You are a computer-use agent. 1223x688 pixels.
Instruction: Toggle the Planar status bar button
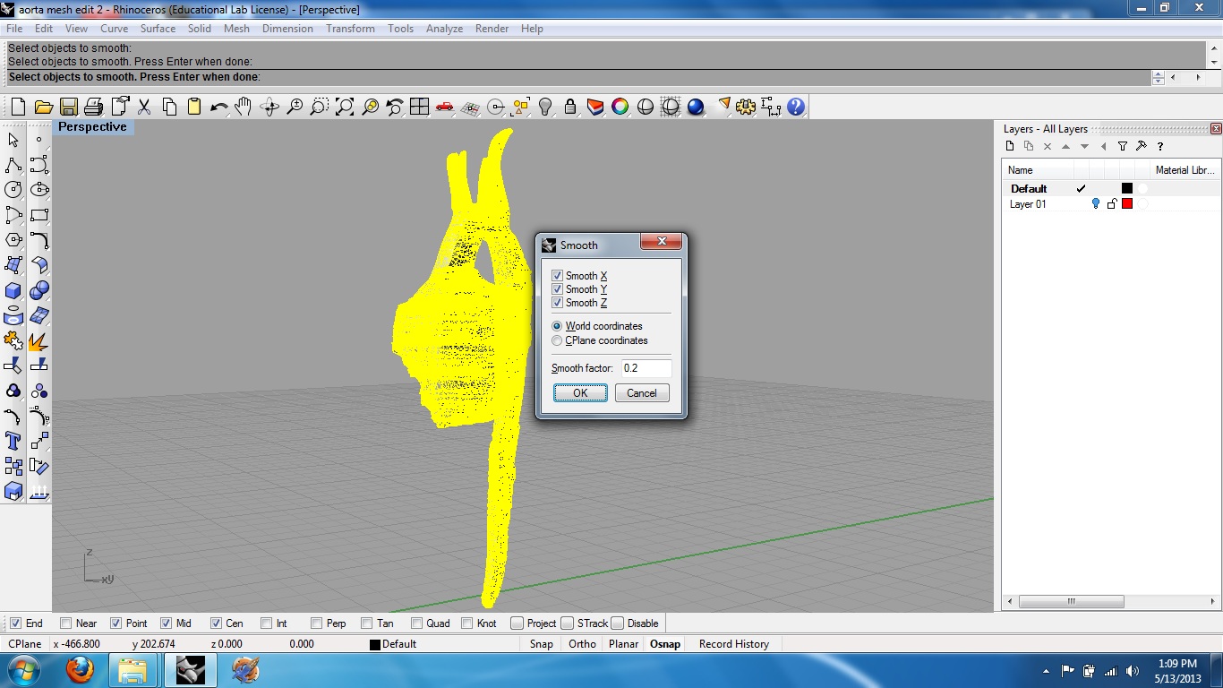pos(623,644)
